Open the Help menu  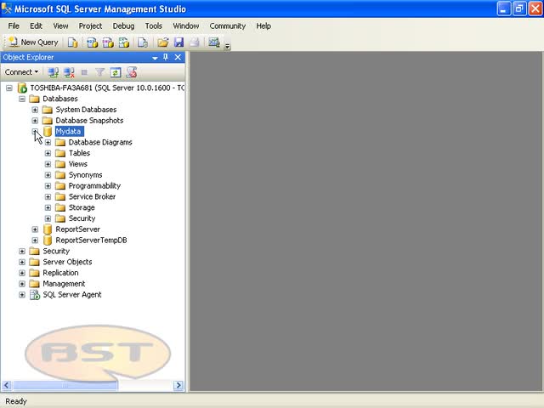pyautogui.click(x=263, y=26)
